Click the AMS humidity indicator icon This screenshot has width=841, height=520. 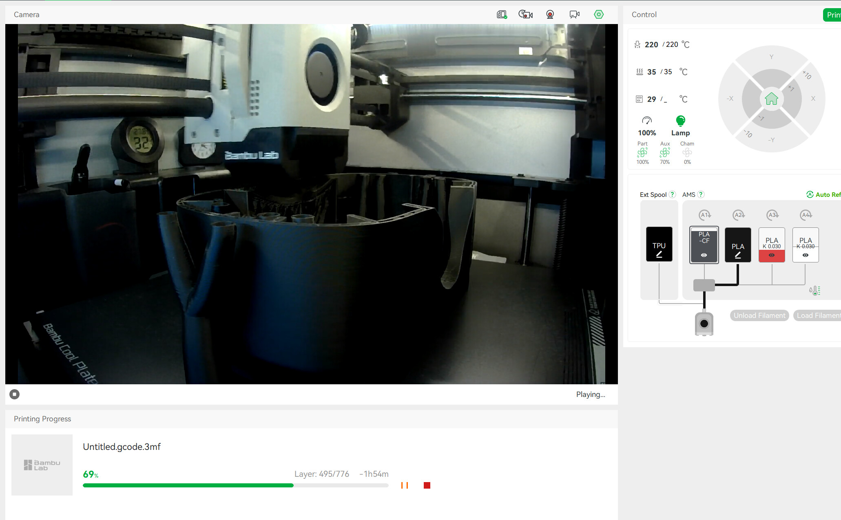[814, 291]
